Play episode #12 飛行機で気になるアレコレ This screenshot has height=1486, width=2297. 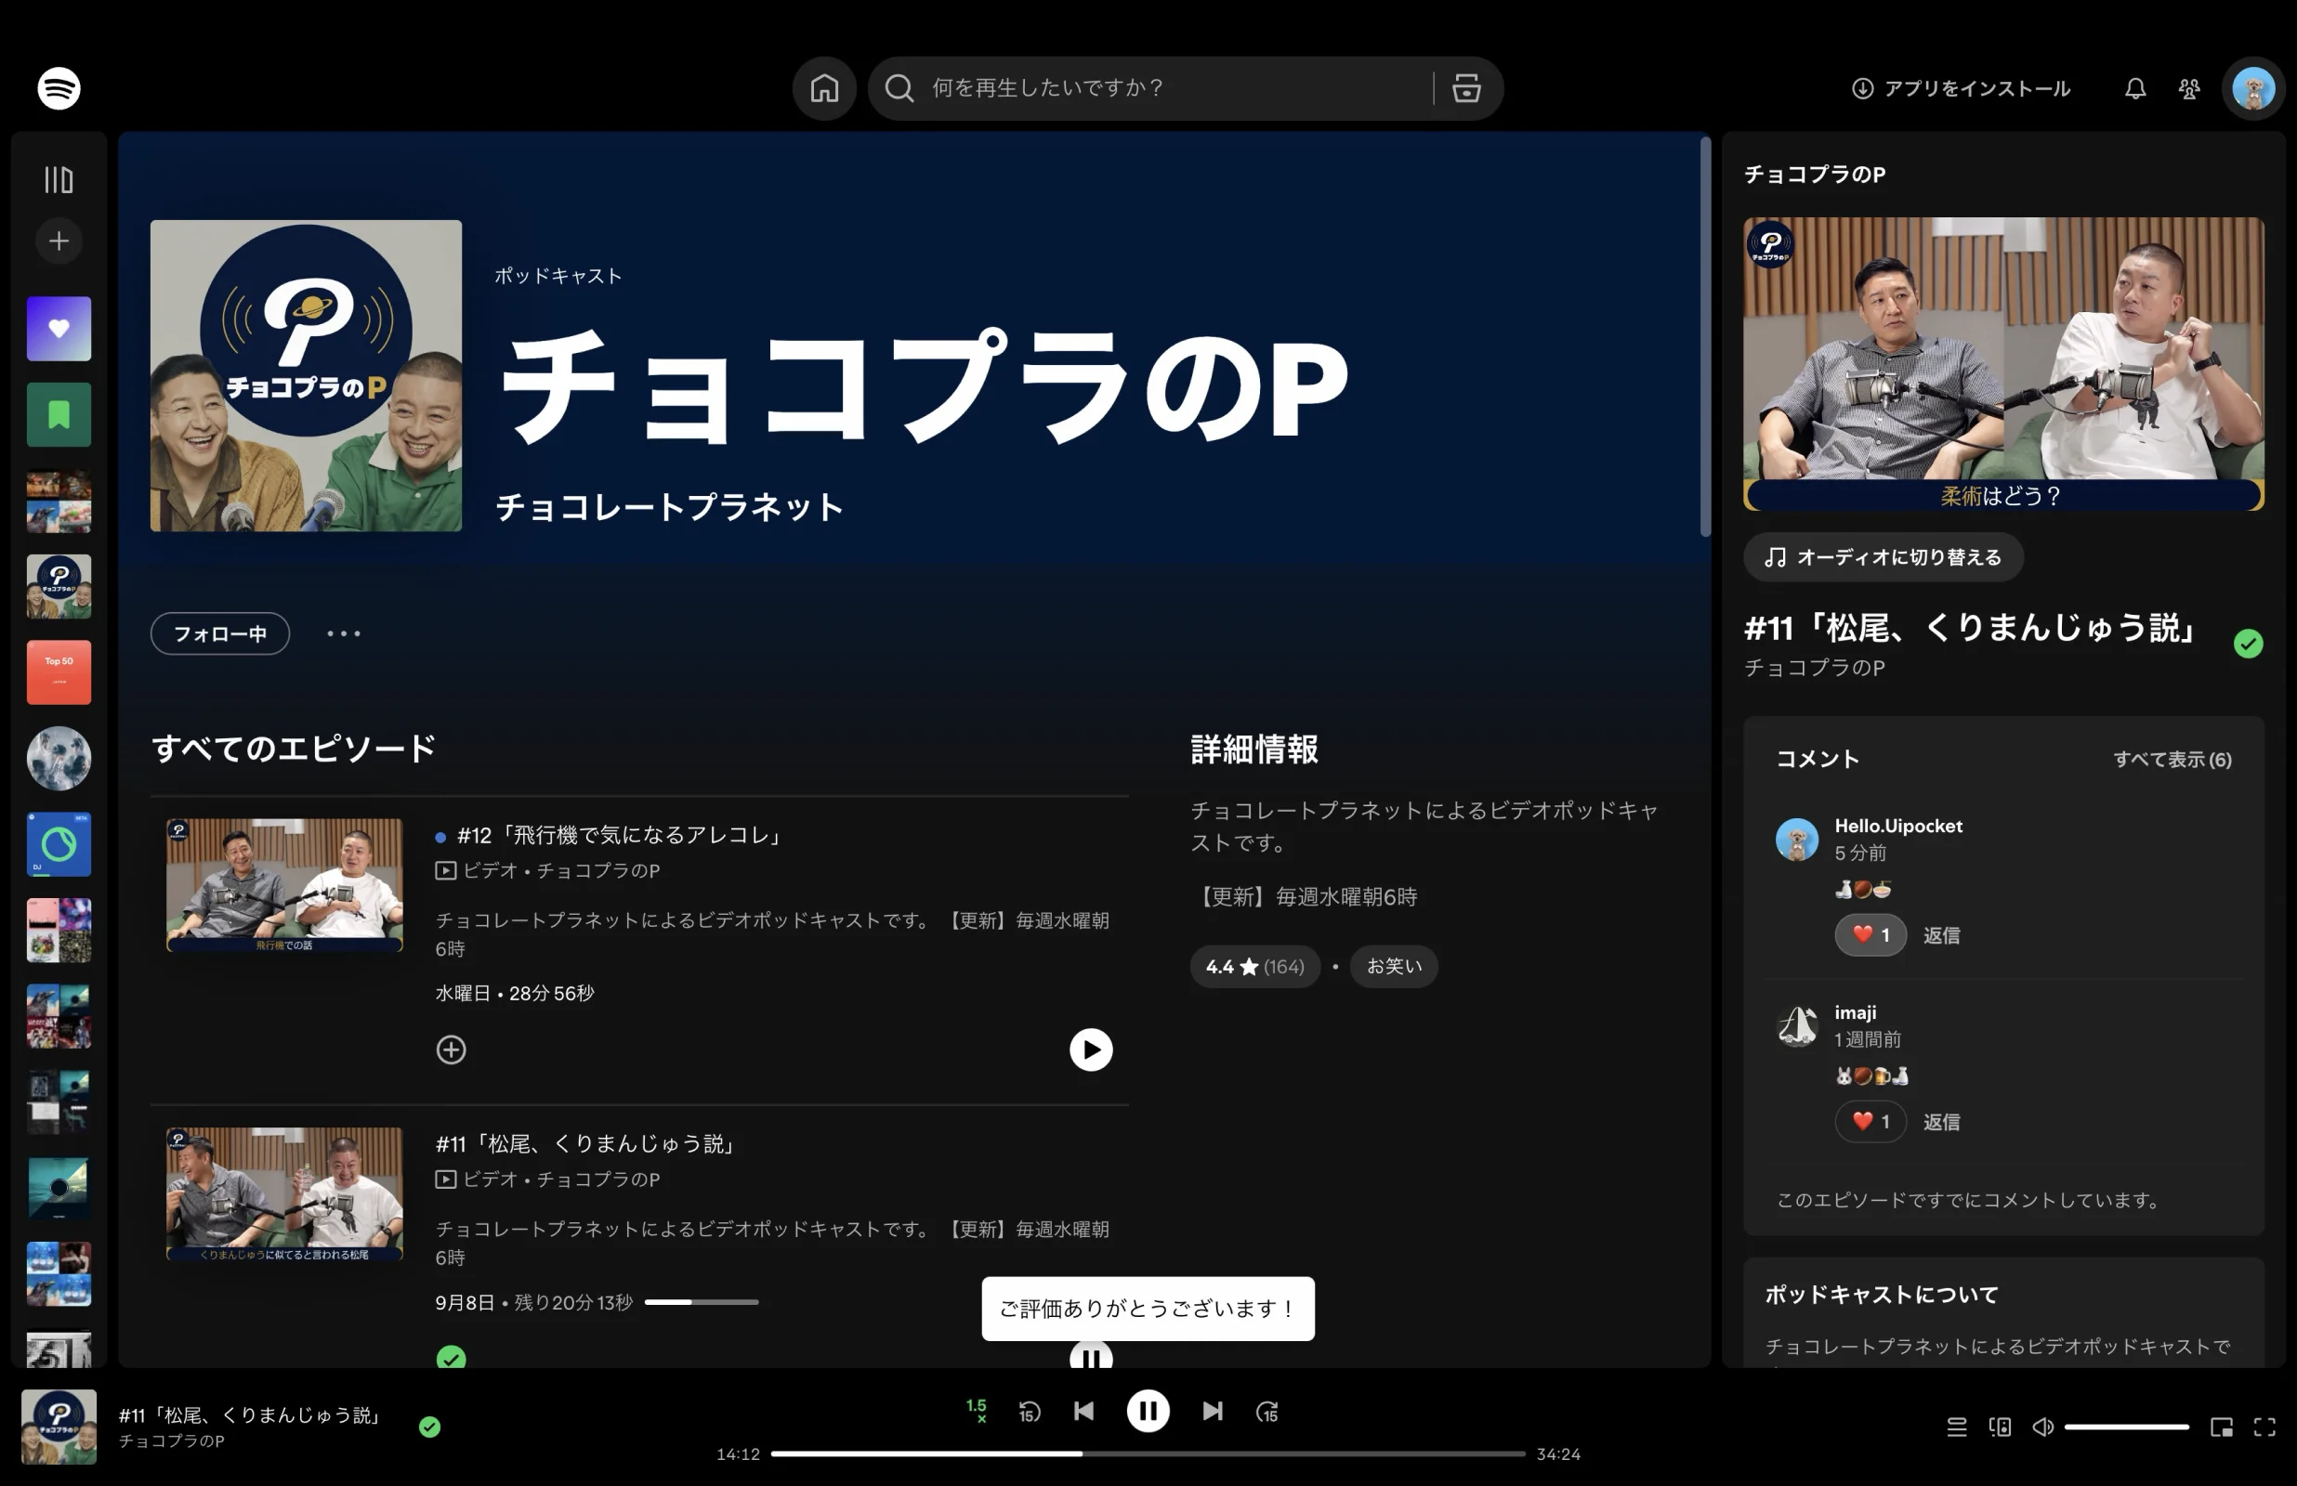pos(1091,1049)
